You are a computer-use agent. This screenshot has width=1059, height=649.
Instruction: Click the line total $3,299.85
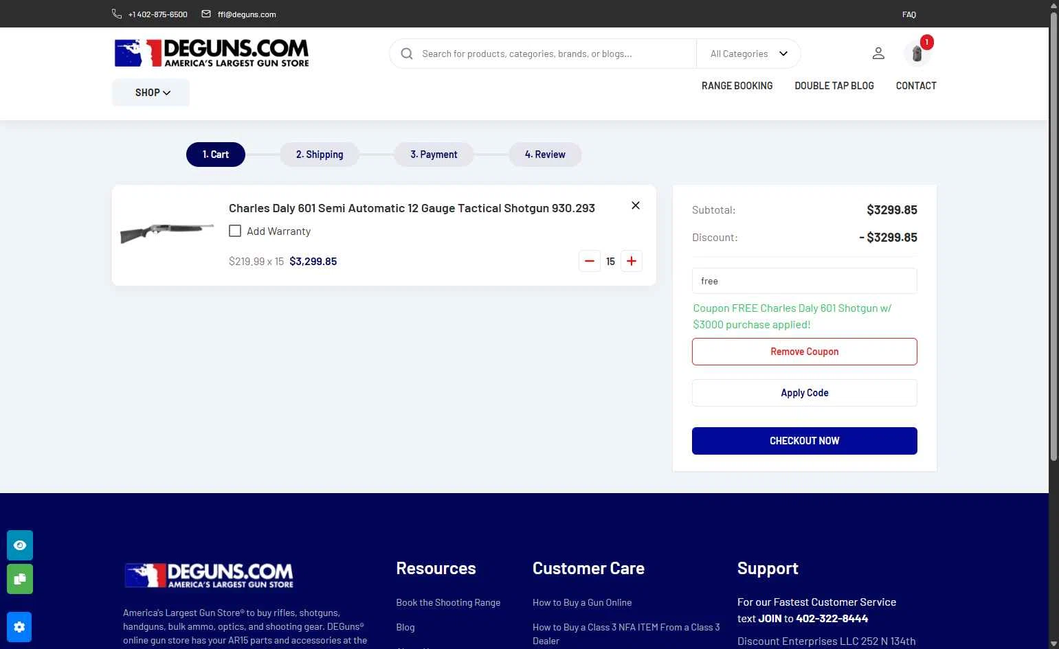pos(313,261)
